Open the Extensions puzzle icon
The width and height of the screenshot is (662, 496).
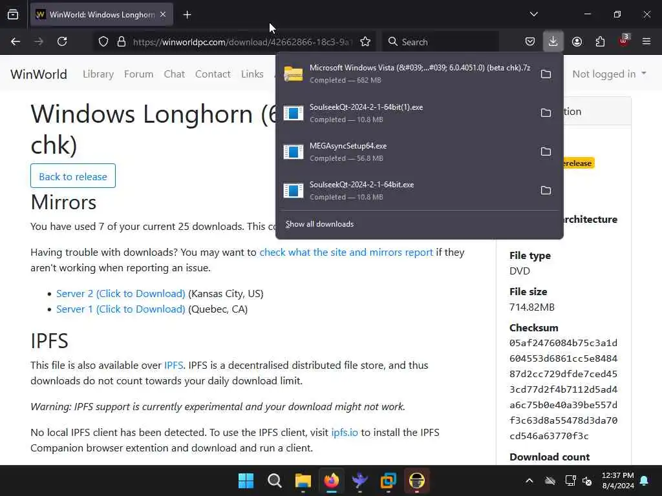(x=600, y=42)
